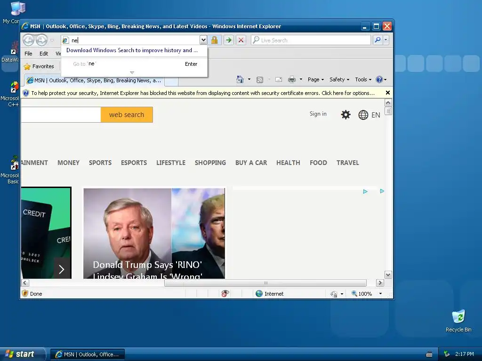This screenshot has height=361, width=482.
Task: Open the Recycle Bin desktop icon
Action: click(x=458, y=321)
